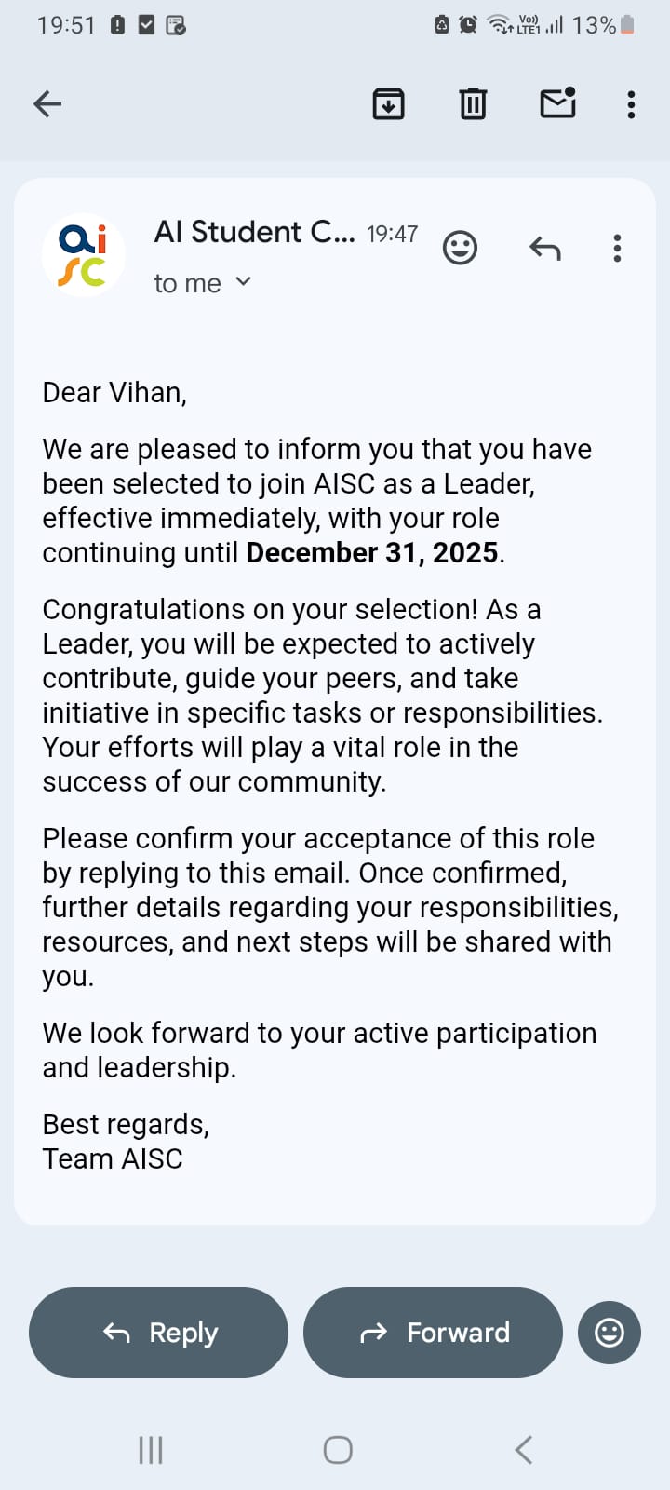Image resolution: width=670 pixels, height=1490 pixels.
Task: Tap the Android home button
Action: point(337,1449)
